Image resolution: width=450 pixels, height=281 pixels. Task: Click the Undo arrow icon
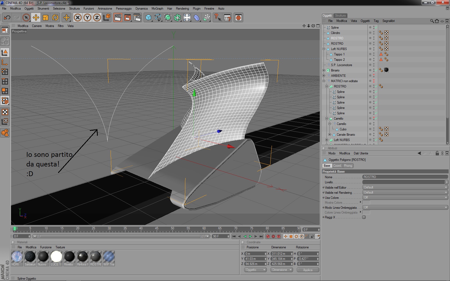coord(7,18)
